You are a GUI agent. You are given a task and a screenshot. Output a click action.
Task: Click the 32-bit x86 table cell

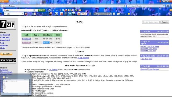[x=47, y=39]
